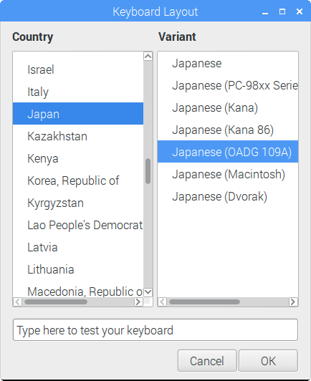Click Variant list horizontal scroll-right arrow
The width and height of the screenshot is (311, 381).
[293, 302]
